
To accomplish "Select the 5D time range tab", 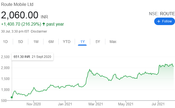I will (x=21, y=42).
